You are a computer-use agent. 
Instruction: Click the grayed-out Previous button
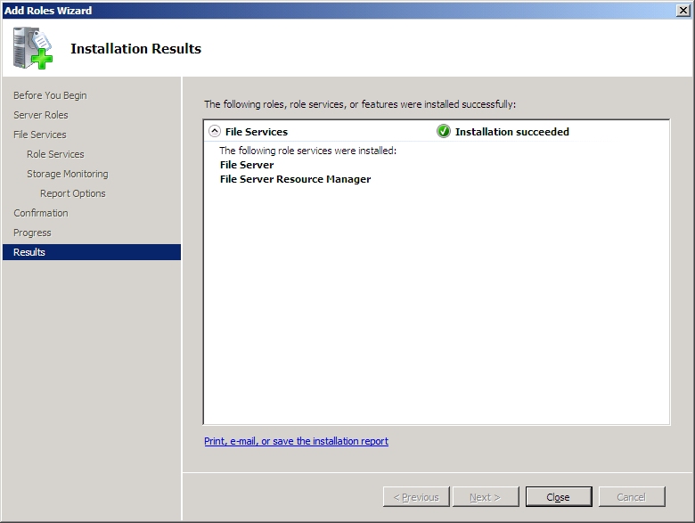[x=416, y=497]
